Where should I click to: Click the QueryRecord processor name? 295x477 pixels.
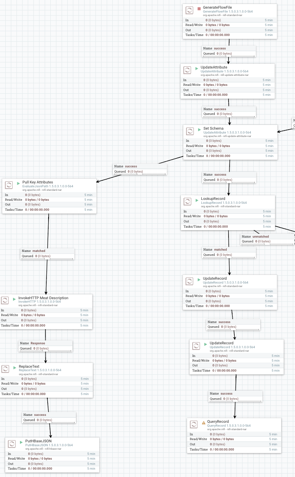(218, 421)
